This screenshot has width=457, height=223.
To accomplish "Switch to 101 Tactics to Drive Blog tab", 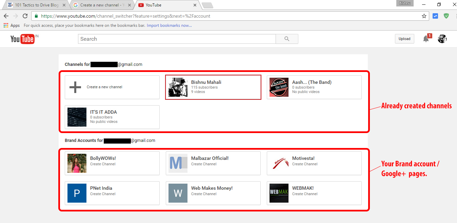I will tap(36, 5).
